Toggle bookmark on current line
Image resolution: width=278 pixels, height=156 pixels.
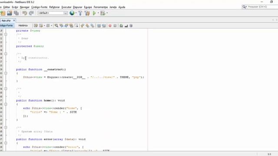93,26
